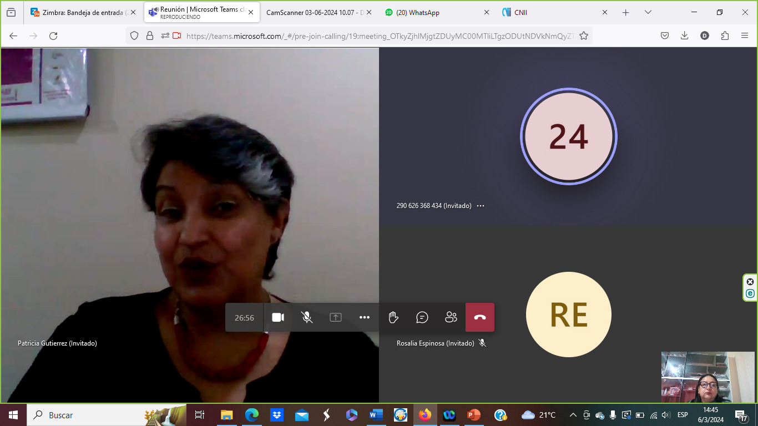Turn off the camera in meeting toolbar
The image size is (758, 426).
(x=278, y=317)
